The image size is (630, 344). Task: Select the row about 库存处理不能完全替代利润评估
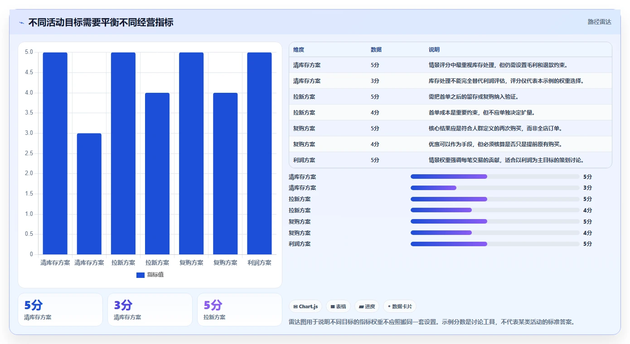(450, 81)
